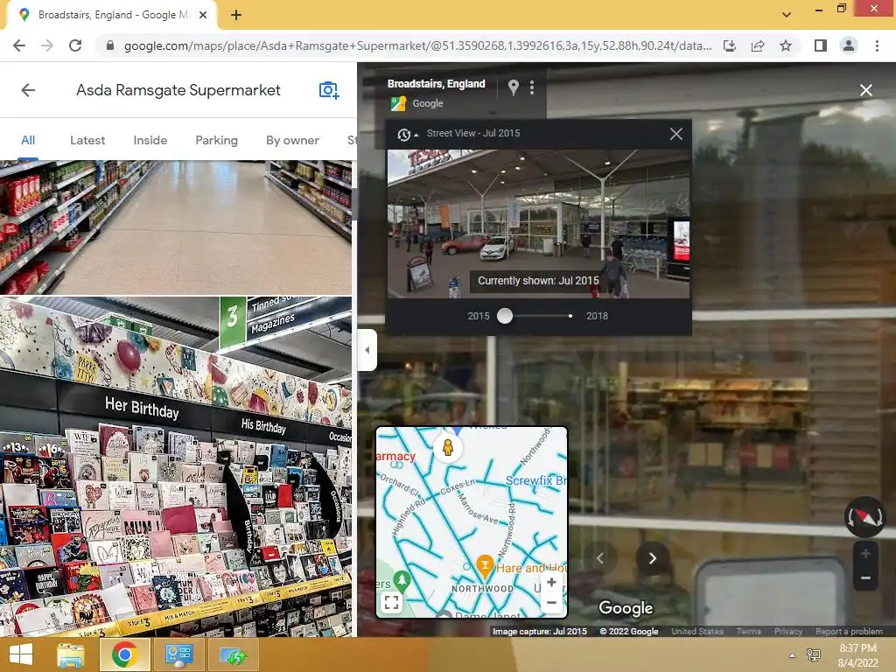Zoom out the Street View

click(865, 577)
